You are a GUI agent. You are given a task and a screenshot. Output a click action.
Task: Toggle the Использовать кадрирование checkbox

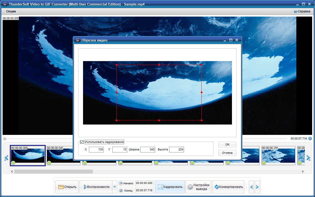click(x=82, y=142)
